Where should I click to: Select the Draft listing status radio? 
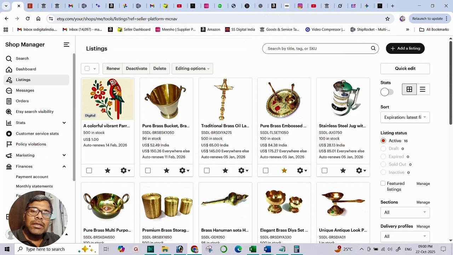[383, 148]
